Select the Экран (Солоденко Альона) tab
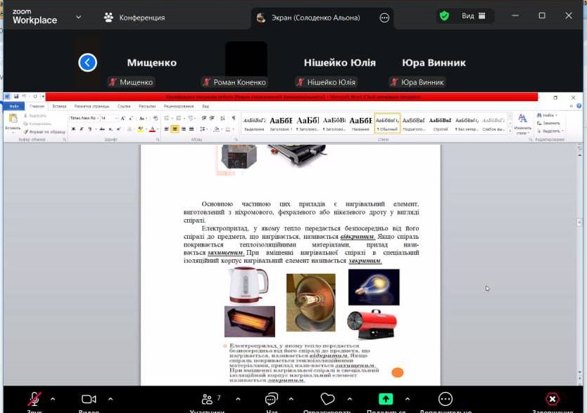 (315, 18)
